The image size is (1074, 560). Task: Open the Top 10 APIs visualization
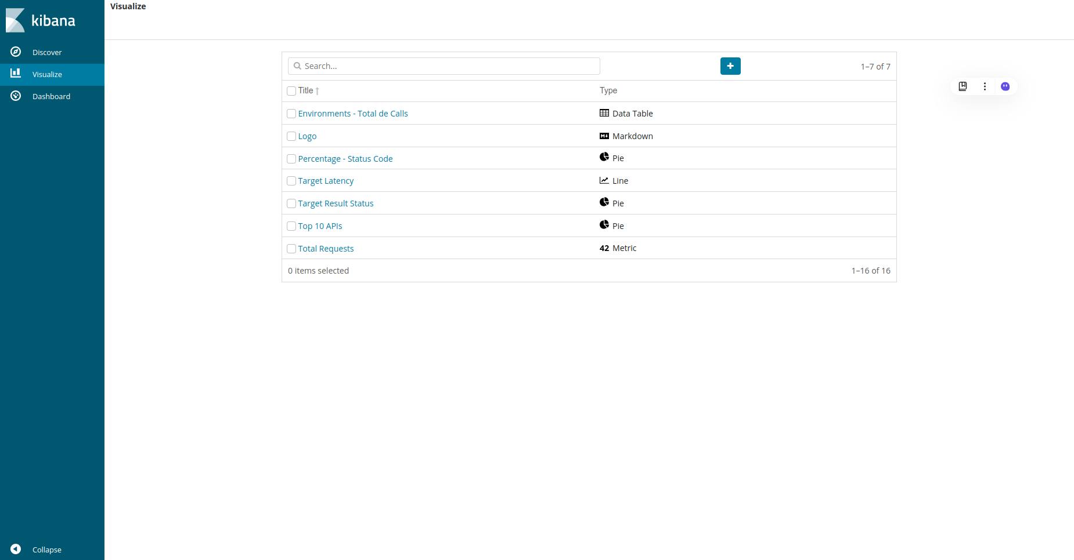[320, 226]
